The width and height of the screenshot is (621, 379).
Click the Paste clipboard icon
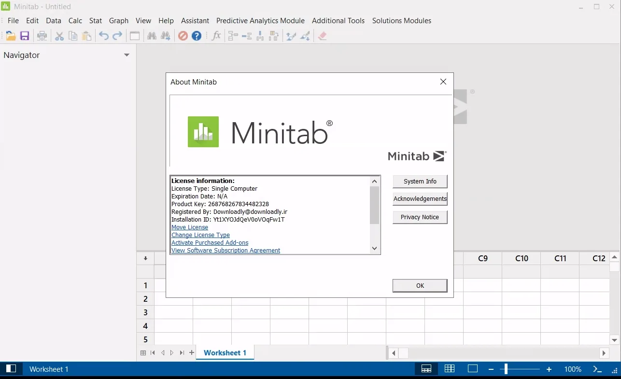point(86,36)
